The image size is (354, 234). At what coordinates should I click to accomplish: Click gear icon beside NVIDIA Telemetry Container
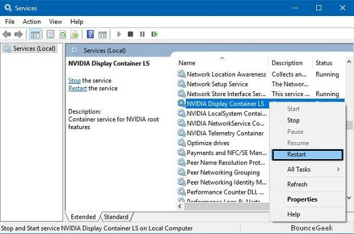click(181, 133)
